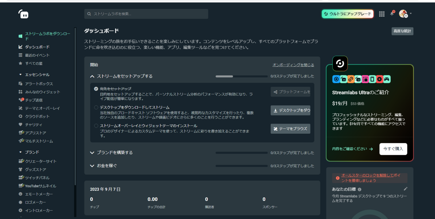Screen dimensions: 435x219
Task: Click the Streamlabs logo at top left
Action: [23, 14]
